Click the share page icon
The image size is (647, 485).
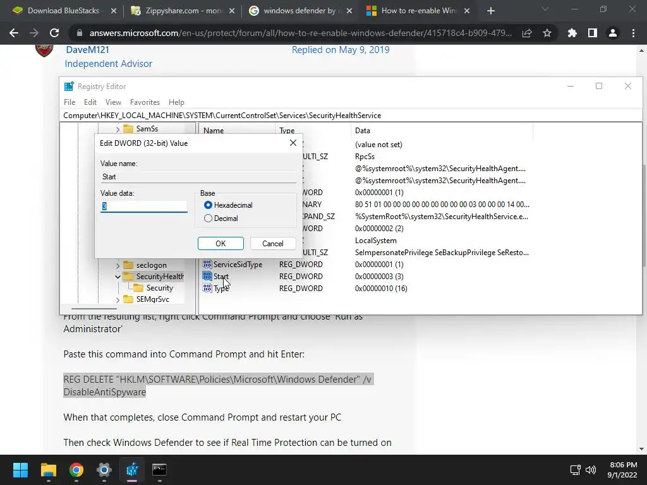[x=526, y=33]
